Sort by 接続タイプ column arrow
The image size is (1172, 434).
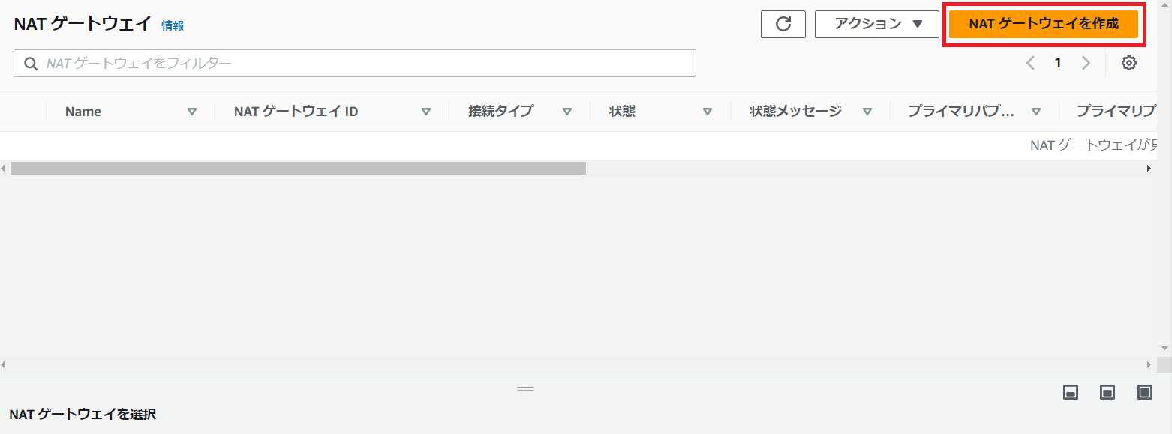(x=567, y=112)
